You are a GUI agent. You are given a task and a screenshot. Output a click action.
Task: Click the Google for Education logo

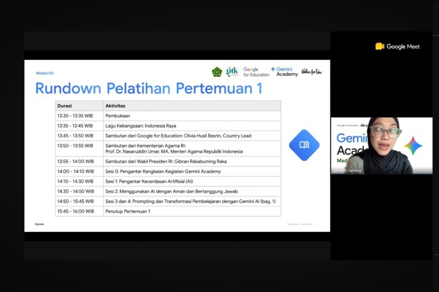tap(256, 72)
